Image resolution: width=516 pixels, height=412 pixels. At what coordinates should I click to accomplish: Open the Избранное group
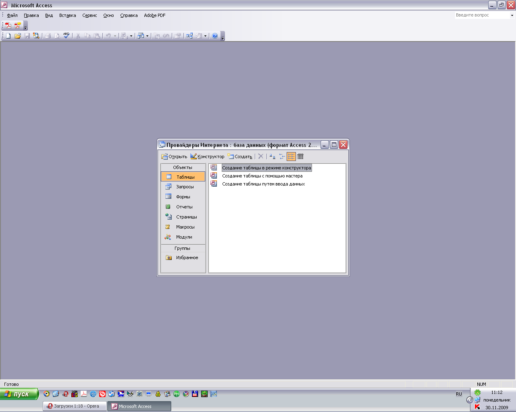tap(183, 257)
